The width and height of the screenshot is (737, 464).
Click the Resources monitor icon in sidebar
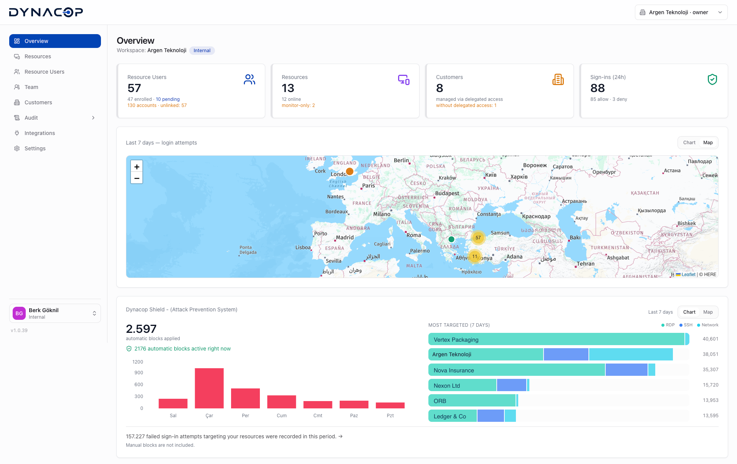[x=17, y=56]
